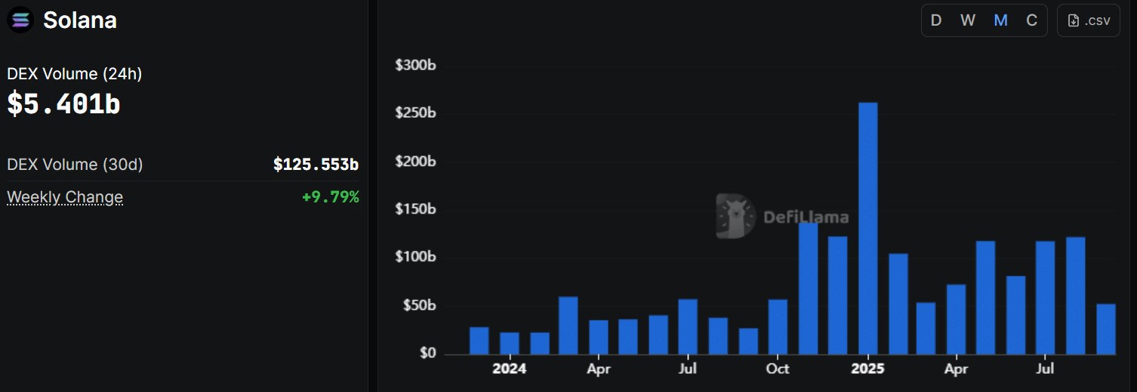Viewport: 1137px width, 392px height.
Task: Click the DEX Volume (30d) label
Action: [x=75, y=165]
